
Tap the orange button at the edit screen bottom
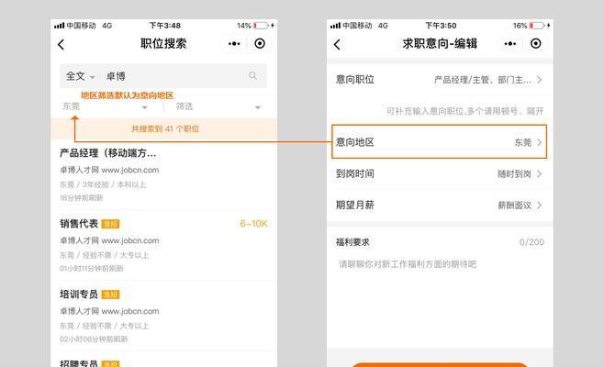coord(440,364)
